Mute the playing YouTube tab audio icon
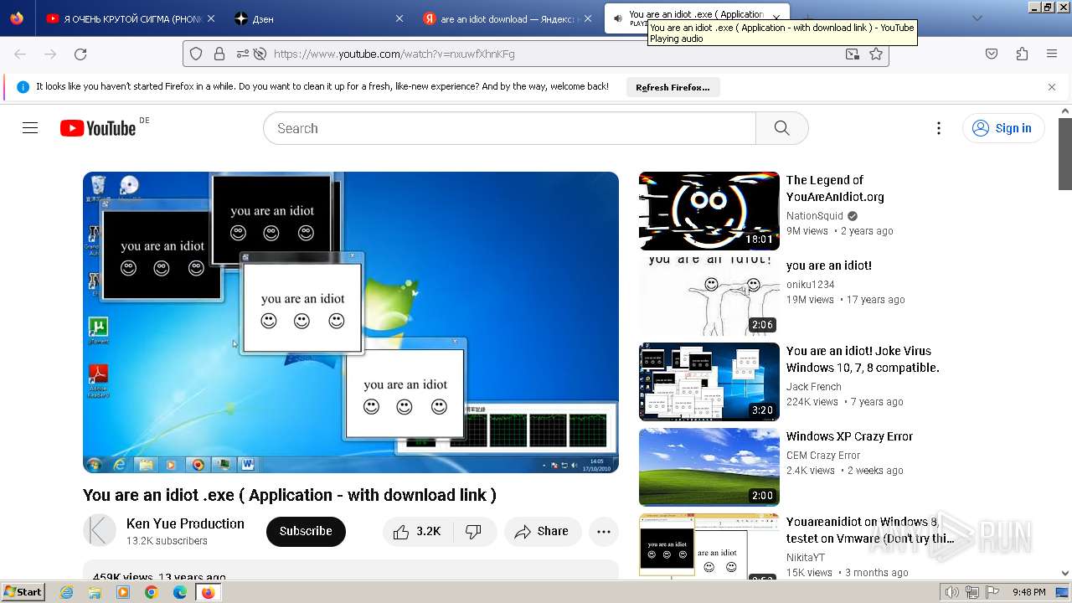The width and height of the screenshot is (1072, 603). coord(618,18)
